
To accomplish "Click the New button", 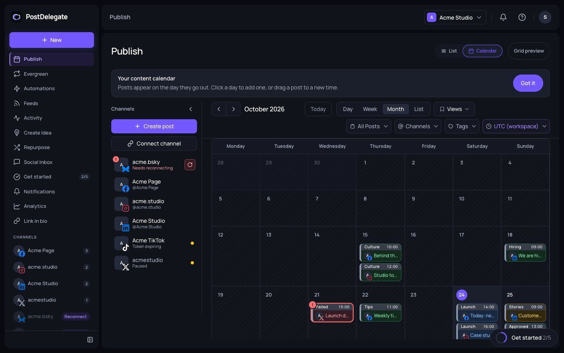I will pos(52,40).
